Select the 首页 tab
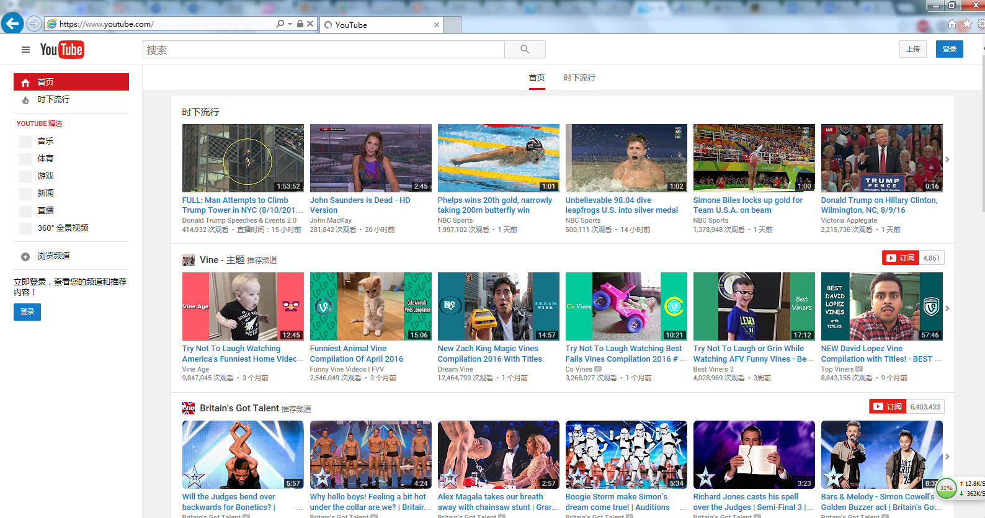The image size is (985, 518). pos(537,78)
